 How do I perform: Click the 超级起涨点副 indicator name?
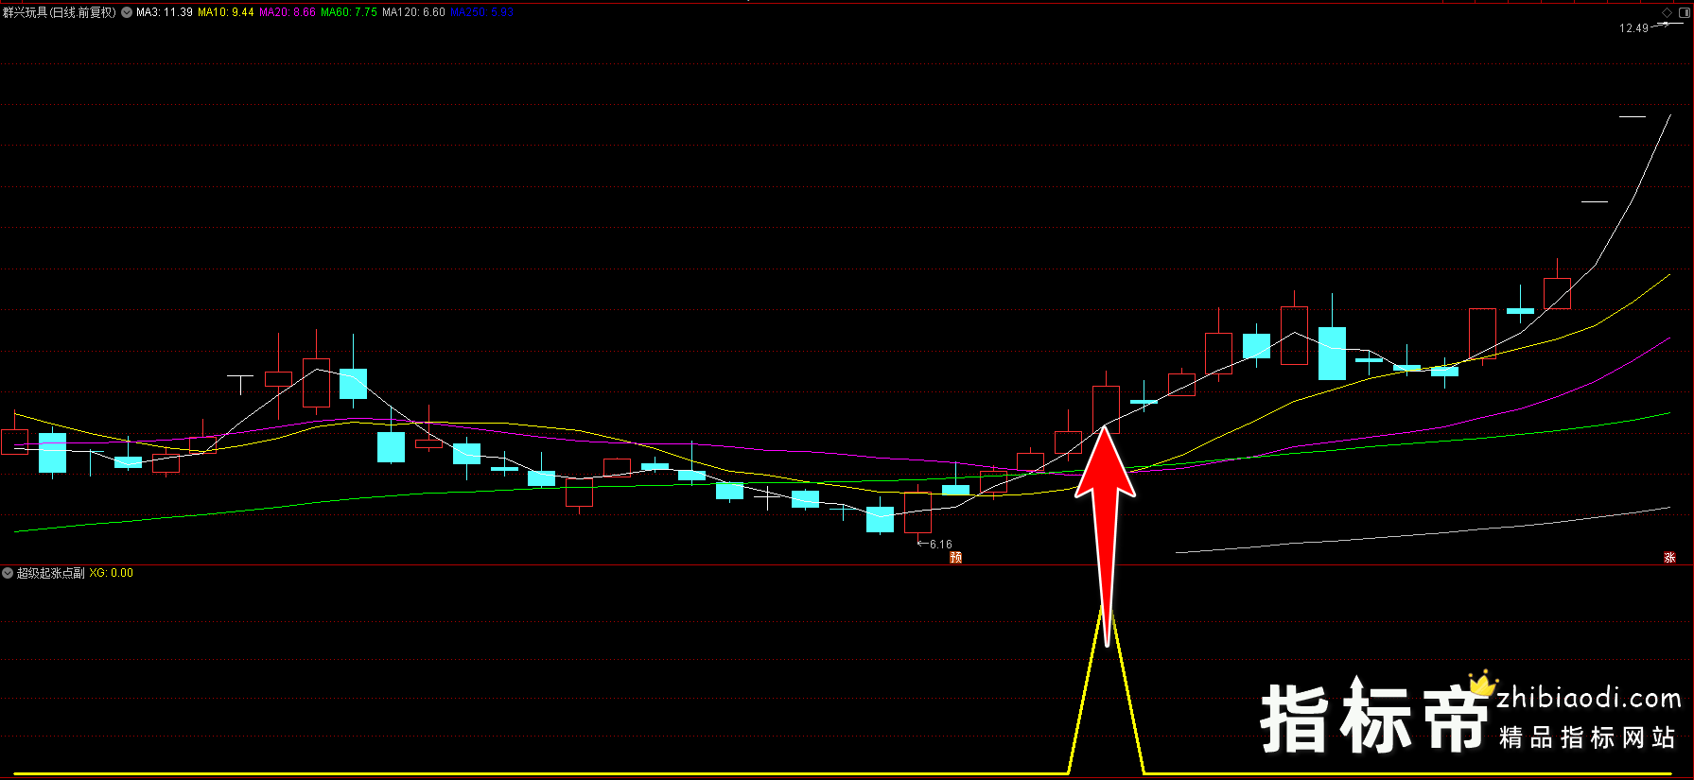[x=50, y=573]
